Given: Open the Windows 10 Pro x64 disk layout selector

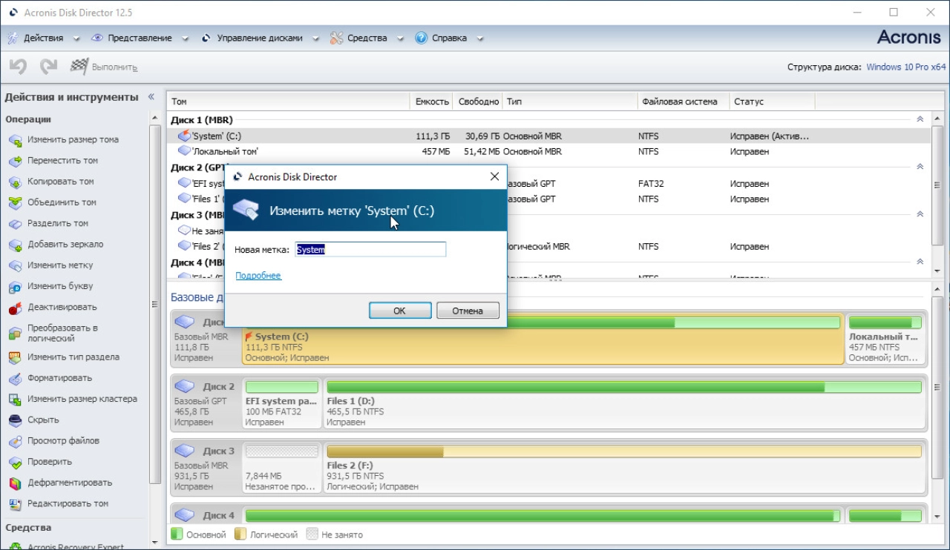Looking at the screenshot, I should tap(906, 67).
